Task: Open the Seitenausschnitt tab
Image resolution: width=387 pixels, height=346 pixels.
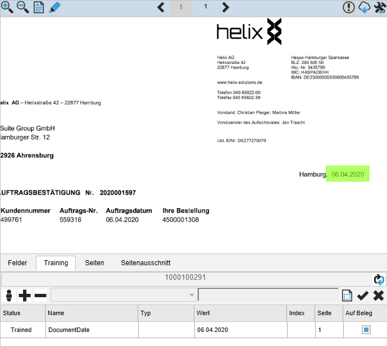Action: pyautogui.click(x=145, y=262)
